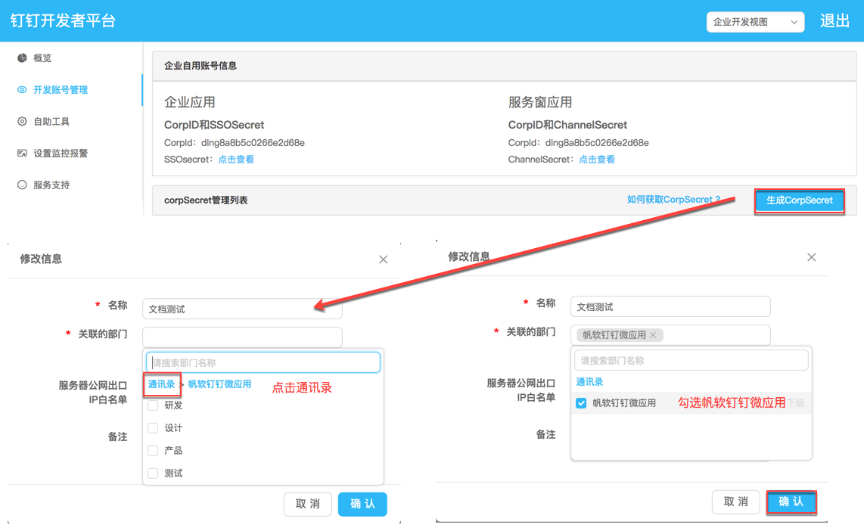The width and height of the screenshot is (864, 528).
Task: Click the 企业自用账号信息 header
Action: point(200,66)
